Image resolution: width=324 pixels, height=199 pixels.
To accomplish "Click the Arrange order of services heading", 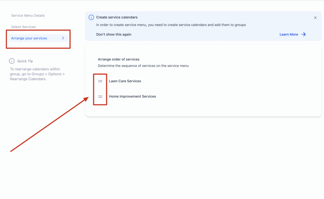I will [x=119, y=59].
